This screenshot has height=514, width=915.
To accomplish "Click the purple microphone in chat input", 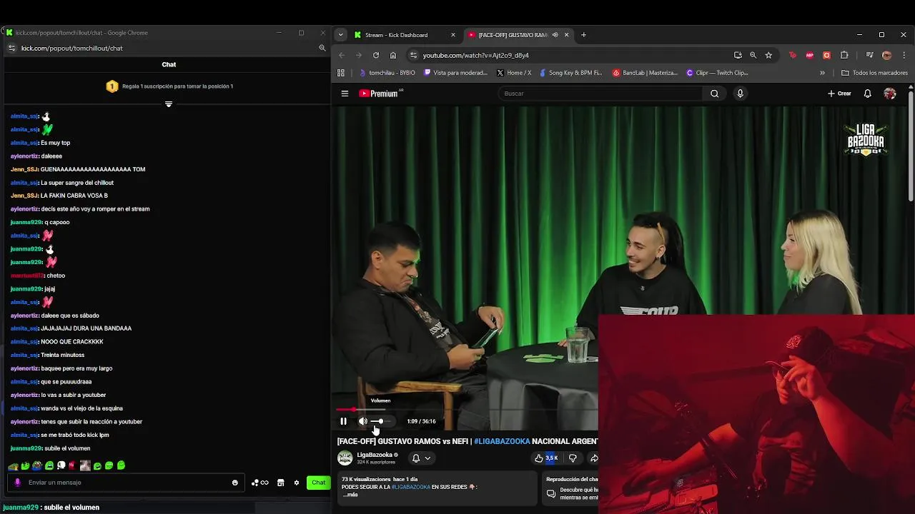I will point(17,483).
